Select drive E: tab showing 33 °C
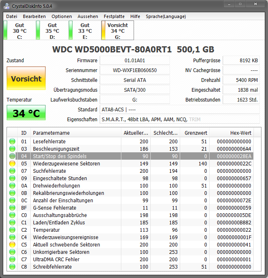 coord(85,30)
